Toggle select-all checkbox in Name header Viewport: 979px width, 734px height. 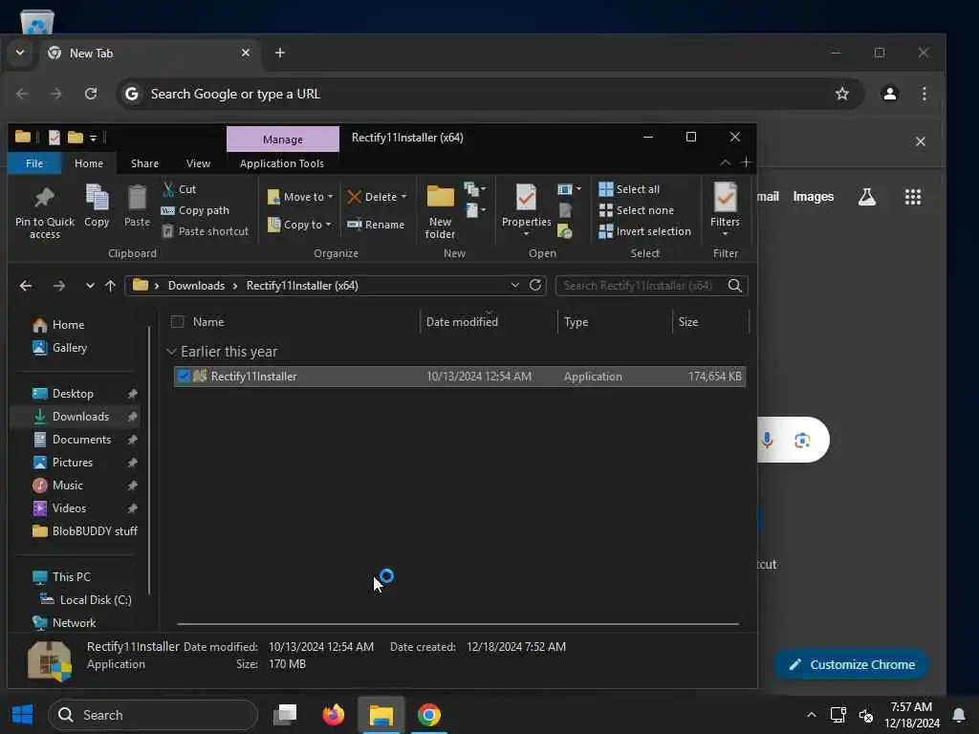pos(177,322)
